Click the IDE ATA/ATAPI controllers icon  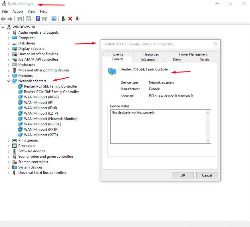tap(14, 59)
